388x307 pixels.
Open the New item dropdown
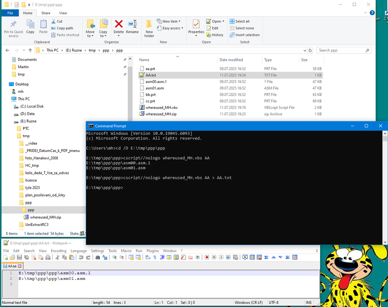coord(170,21)
